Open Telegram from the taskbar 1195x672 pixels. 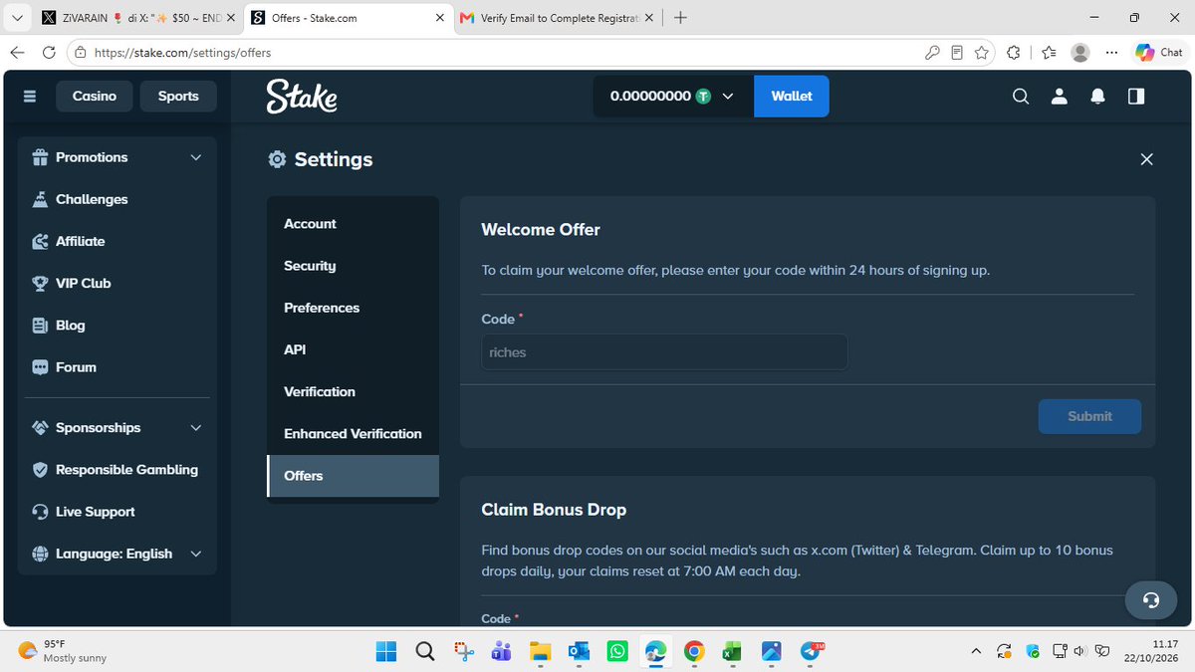809,652
